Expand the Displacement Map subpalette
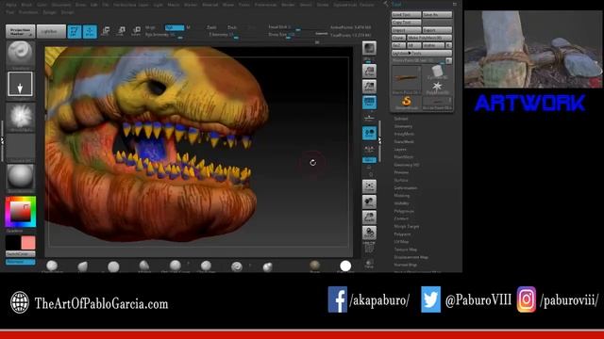Screen dimensions: 604x339 tap(411, 257)
